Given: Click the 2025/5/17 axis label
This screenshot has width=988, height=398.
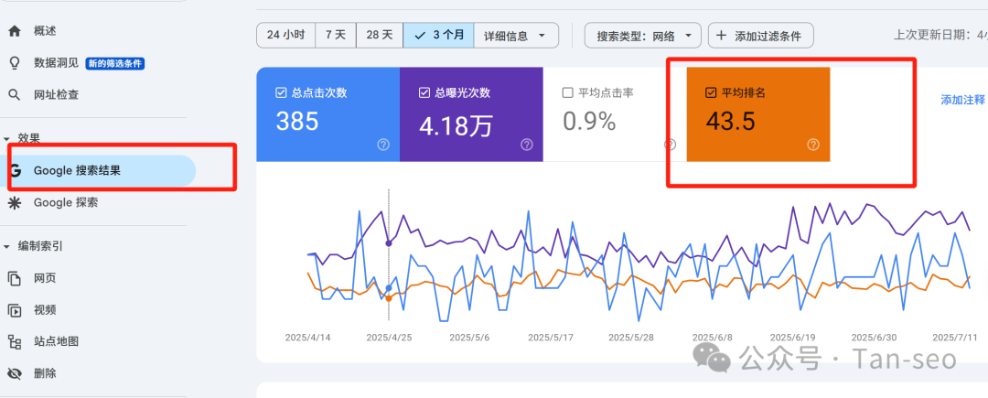Looking at the screenshot, I should [x=551, y=337].
